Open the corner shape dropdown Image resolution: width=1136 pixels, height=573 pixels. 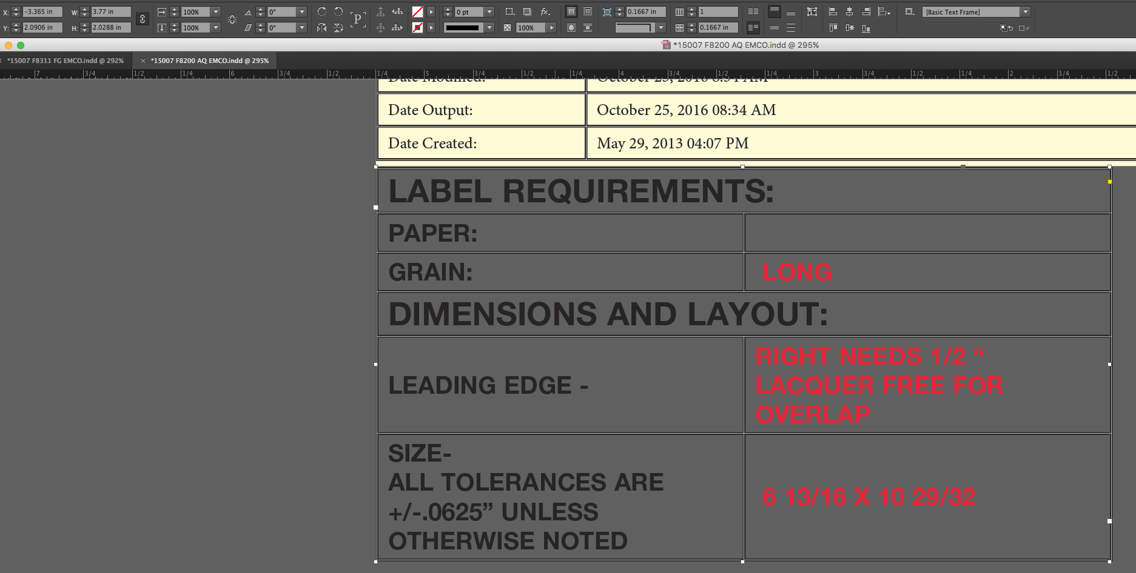tap(661, 27)
